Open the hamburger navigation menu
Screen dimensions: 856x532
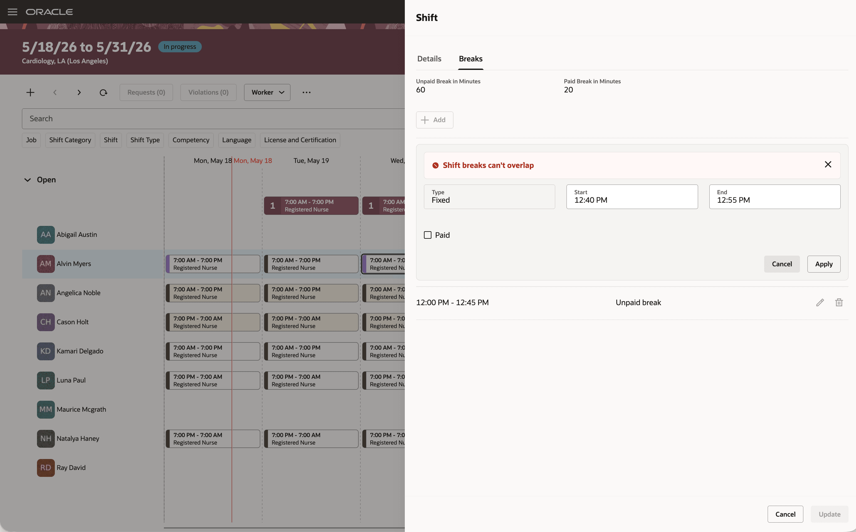tap(12, 12)
